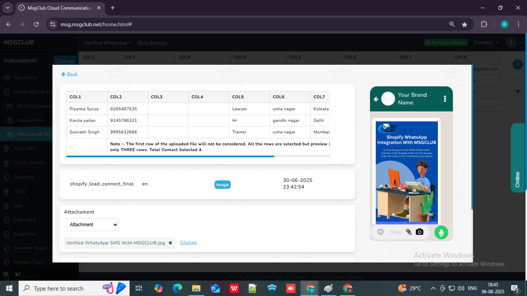Select the Kavita yadav cell
The image size is (527, 296).
86,120
